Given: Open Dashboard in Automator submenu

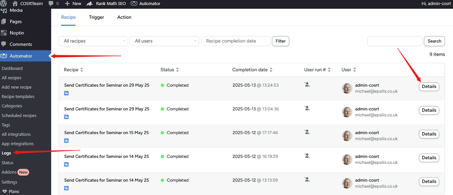Looking at the screenshot, I should coord(12,68).
